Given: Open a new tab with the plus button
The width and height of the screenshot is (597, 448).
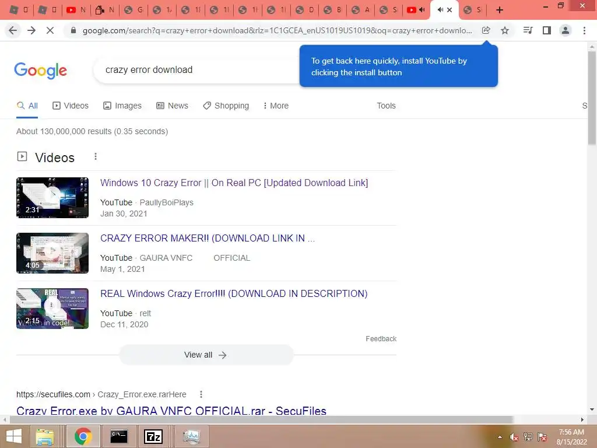Looking at the screenshot, I should (500, 10).
